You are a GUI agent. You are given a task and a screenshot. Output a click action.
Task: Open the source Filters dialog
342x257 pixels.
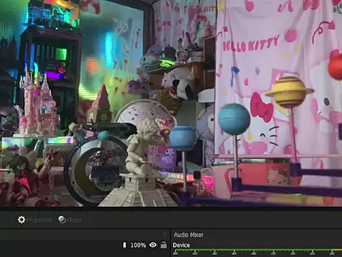tap(70, 220)
